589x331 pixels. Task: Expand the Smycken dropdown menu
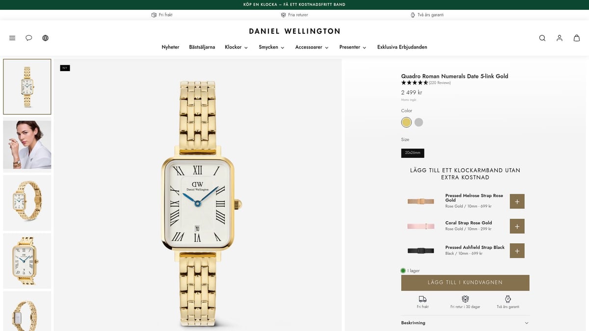272,47
